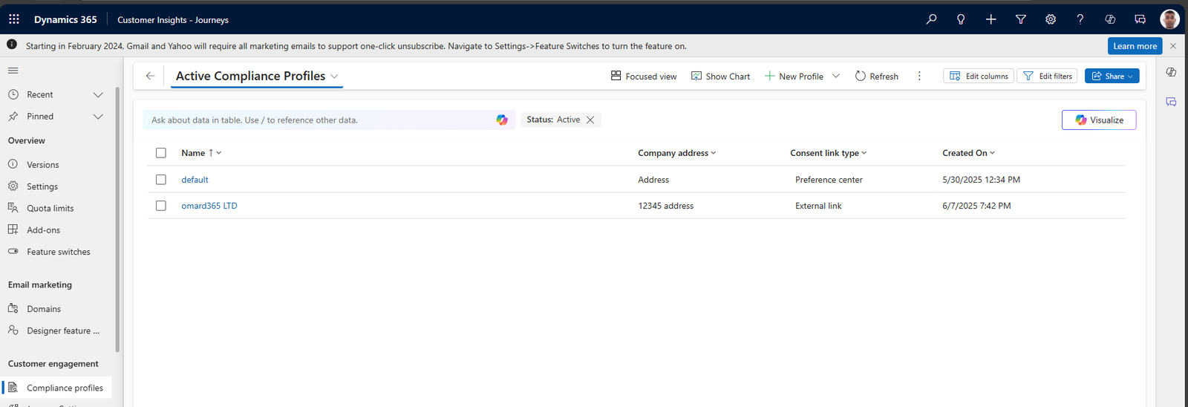Open the chat icon in top header
Screen dimensions: 1188x407
(1140, 19)
